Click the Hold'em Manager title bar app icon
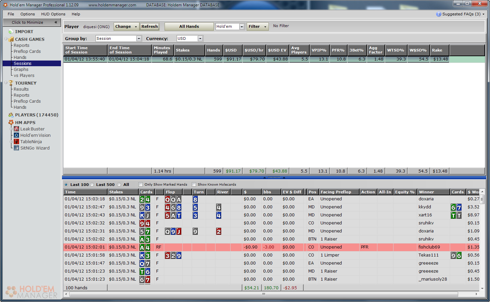Image resolution: width=490 pixels, height=302 pixels. pos(5,5)
